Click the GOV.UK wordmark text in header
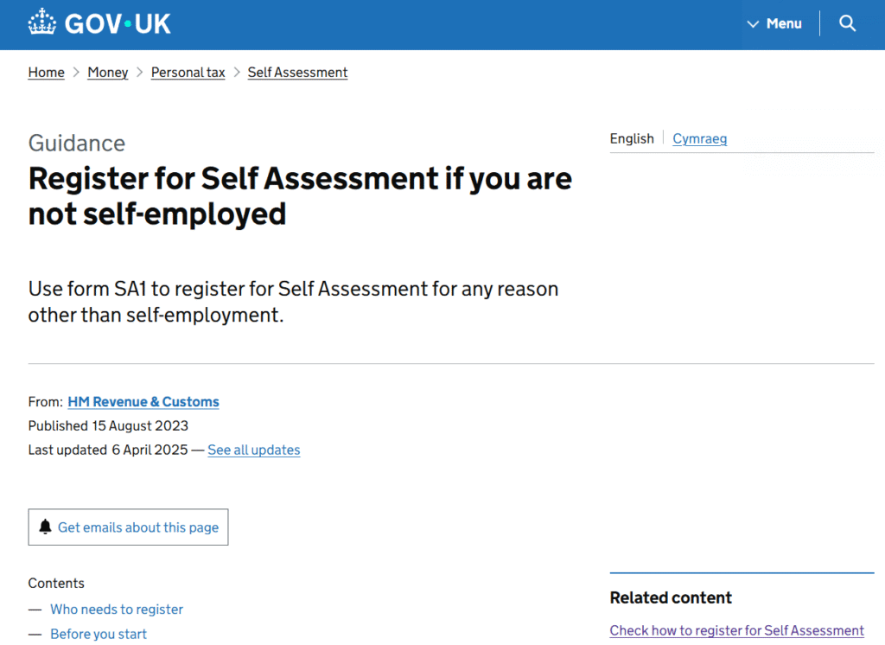The height and width of the screenshot is (645, 885). [x=118, y=23]
